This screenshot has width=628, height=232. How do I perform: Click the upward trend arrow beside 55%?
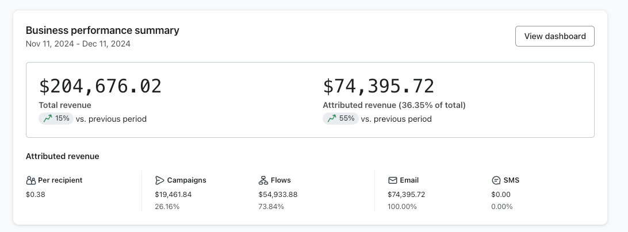click(331, 119)
